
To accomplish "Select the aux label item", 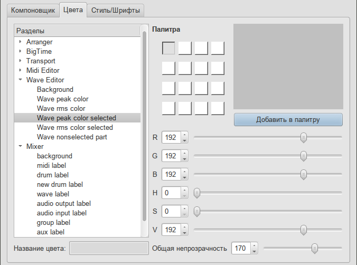I will point(51,232).
